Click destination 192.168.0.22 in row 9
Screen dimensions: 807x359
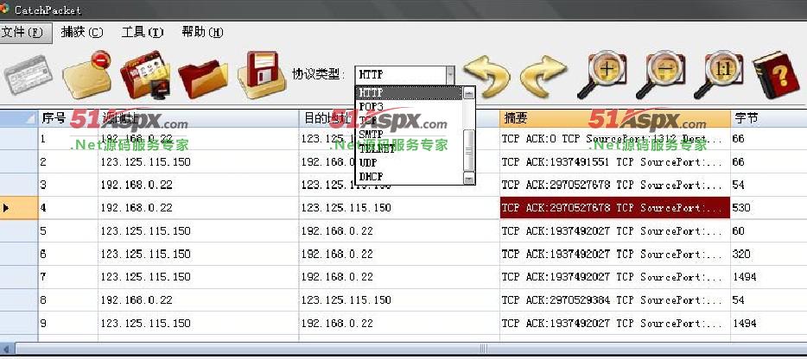(x=399, y=323)
